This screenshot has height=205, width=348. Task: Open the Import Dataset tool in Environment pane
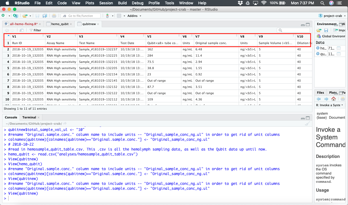tap(335, 30)
